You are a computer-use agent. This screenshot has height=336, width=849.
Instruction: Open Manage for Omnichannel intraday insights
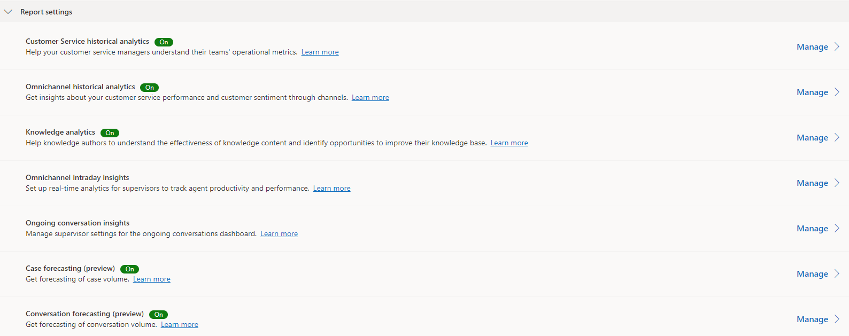(x=812, y=183)
